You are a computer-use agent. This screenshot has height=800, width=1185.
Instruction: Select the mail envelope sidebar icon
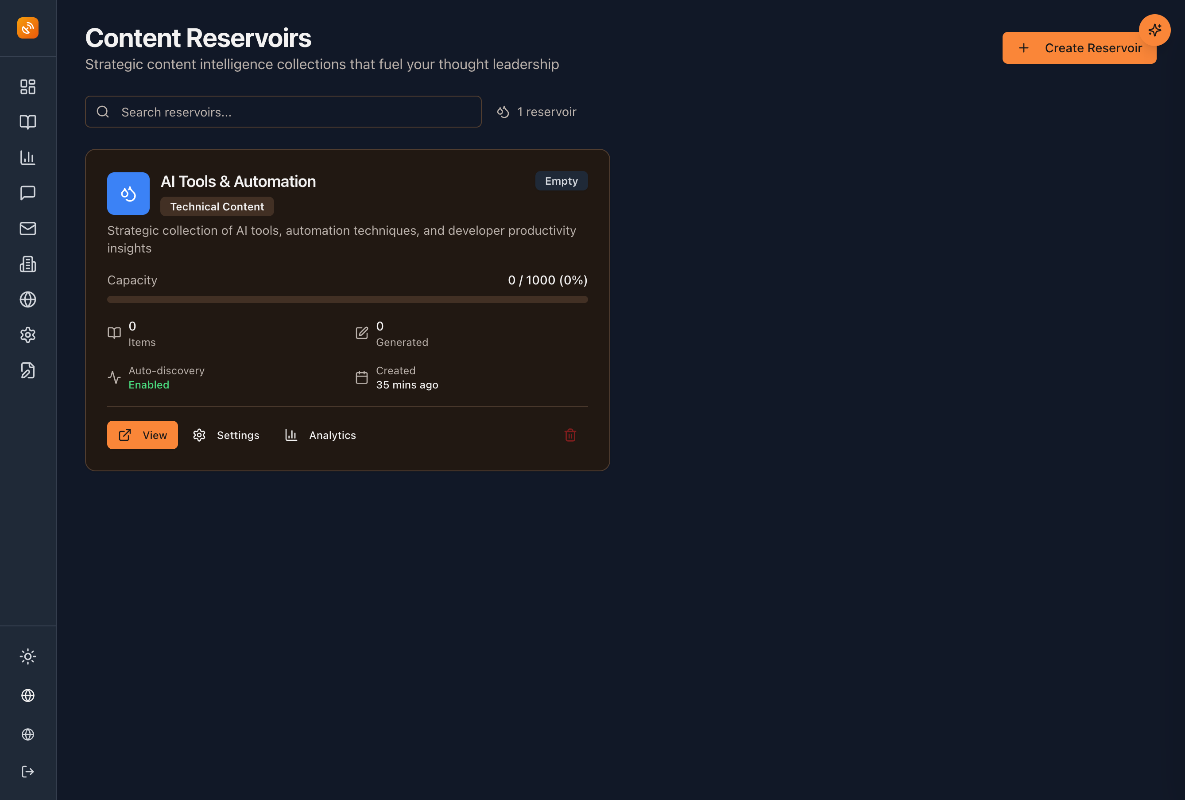[x=27, y=229]
